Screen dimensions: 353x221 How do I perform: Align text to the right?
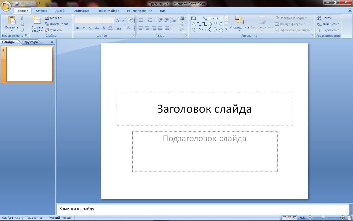[x=154, y=28]
